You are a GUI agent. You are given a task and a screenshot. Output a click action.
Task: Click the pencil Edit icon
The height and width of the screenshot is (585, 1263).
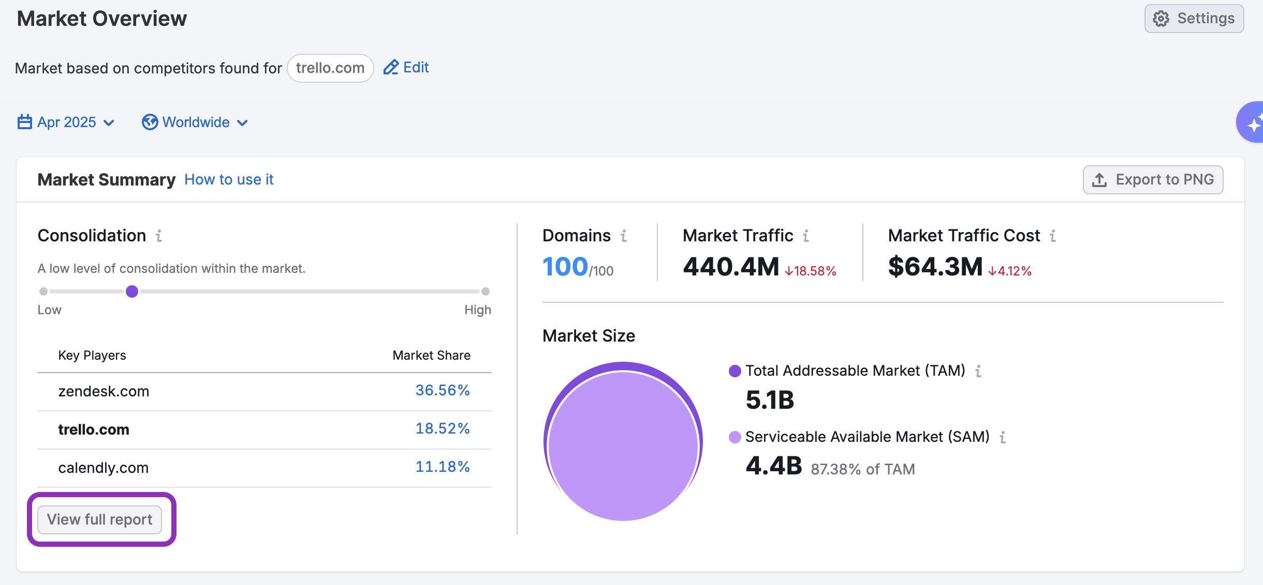click(x=391, y=67)
